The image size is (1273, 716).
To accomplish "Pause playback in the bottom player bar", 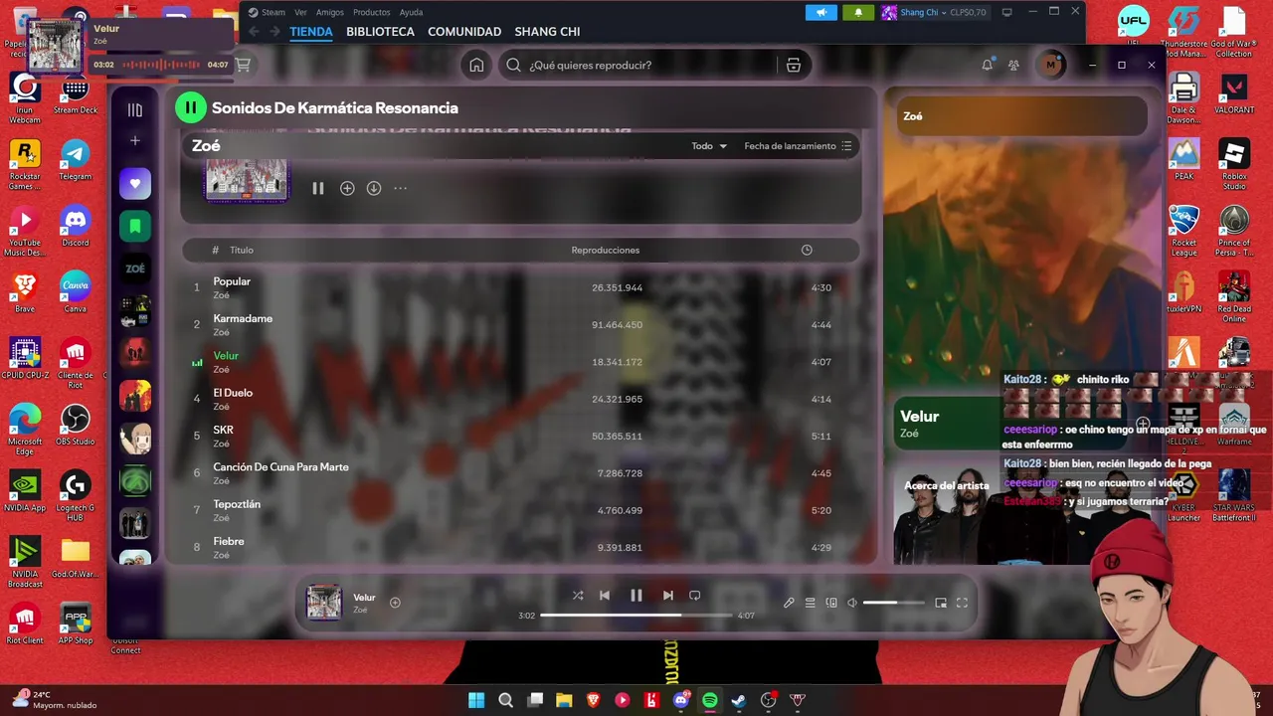I will [636, 596].
